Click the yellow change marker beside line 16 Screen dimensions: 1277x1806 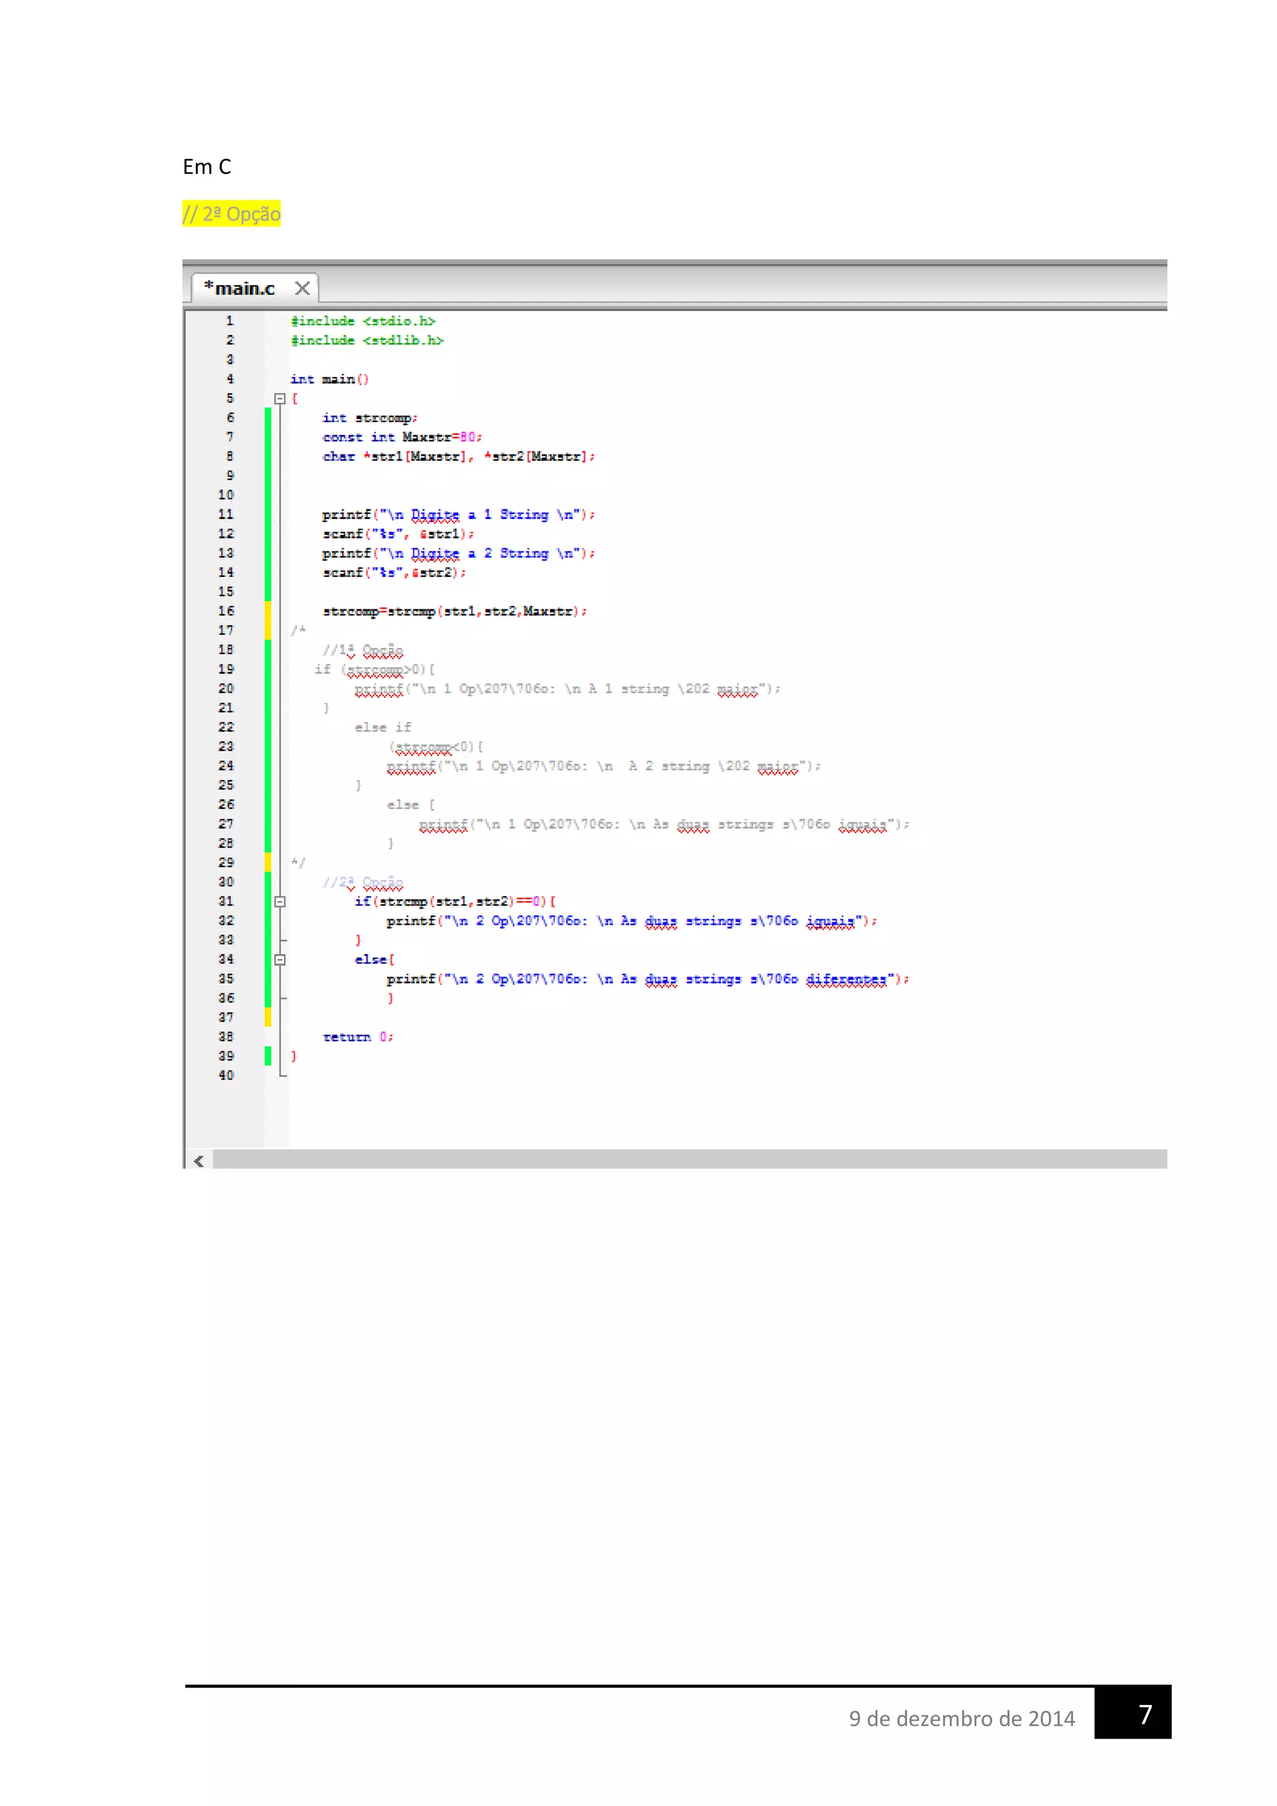pyautogui.click(x=268, y=611)
